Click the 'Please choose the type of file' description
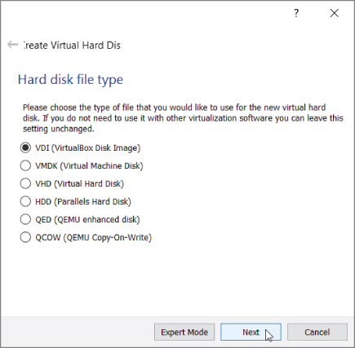 click(183, 118)
